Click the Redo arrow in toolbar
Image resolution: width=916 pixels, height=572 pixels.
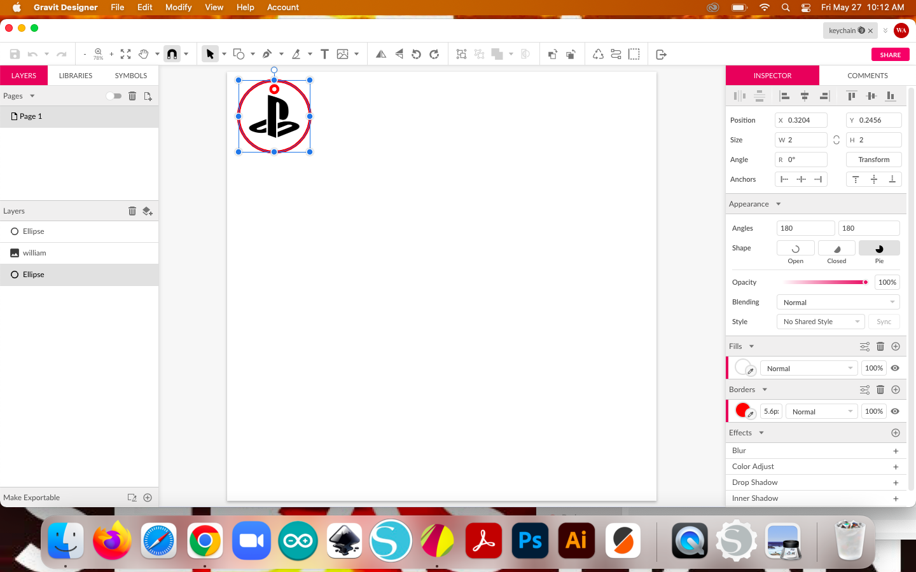click(62, 55)
